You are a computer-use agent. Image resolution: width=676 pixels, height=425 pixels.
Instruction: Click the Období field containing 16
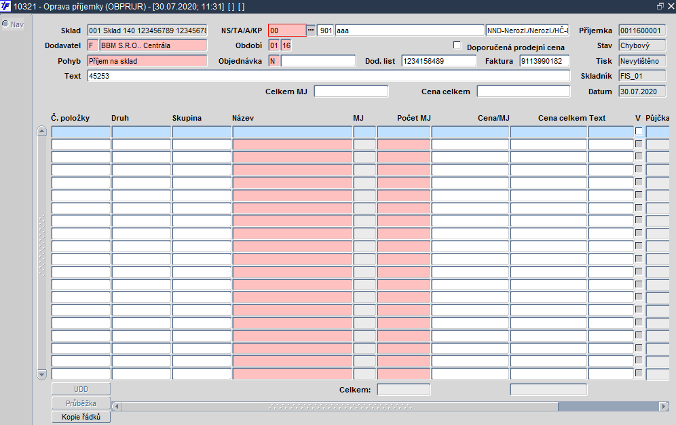pos(286,45)
